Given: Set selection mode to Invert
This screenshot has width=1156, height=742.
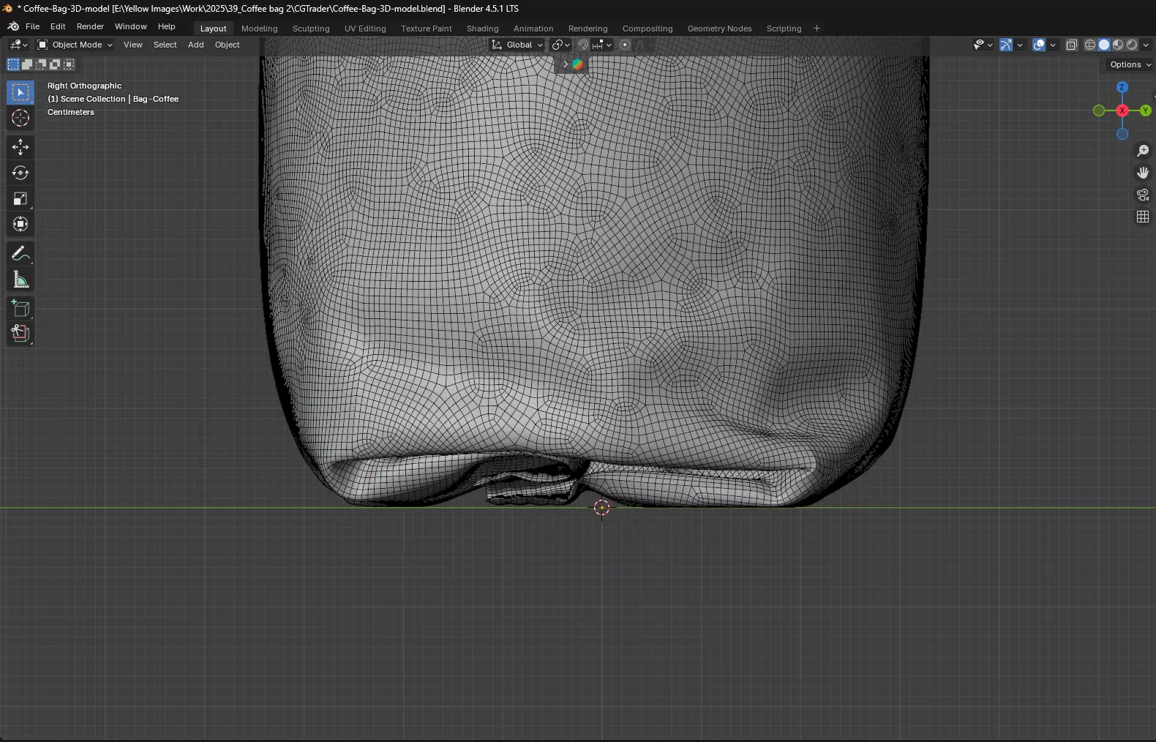Looking at the screenshot, I should (55, 64).
